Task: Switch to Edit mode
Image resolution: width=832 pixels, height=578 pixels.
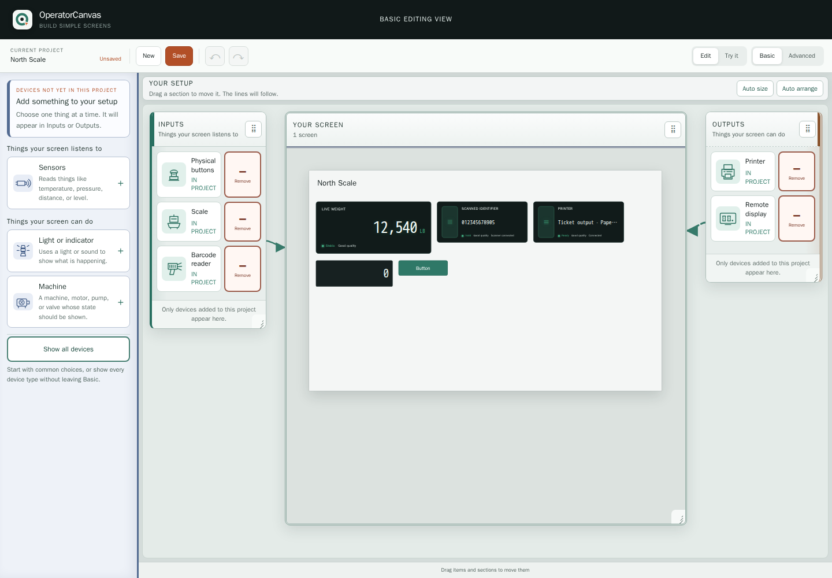Action: 705,56
